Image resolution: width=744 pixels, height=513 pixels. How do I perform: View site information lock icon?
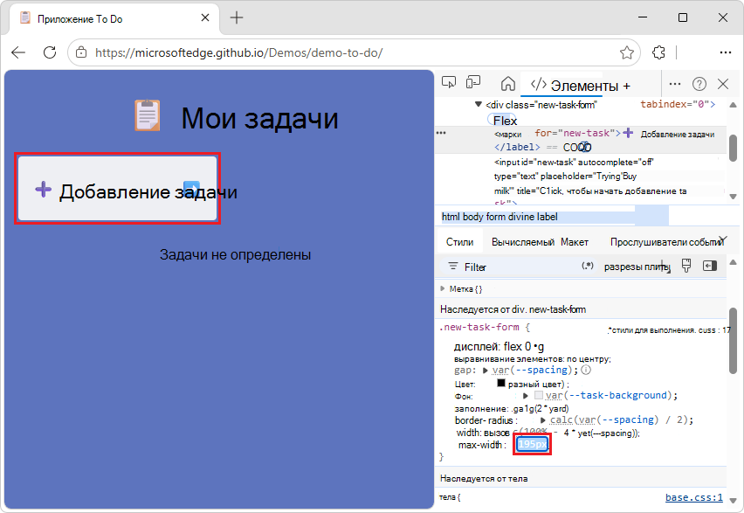(x=81, y=52)
